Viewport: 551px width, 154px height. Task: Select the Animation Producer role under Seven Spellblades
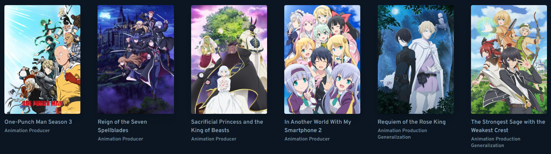click(121, 139)
